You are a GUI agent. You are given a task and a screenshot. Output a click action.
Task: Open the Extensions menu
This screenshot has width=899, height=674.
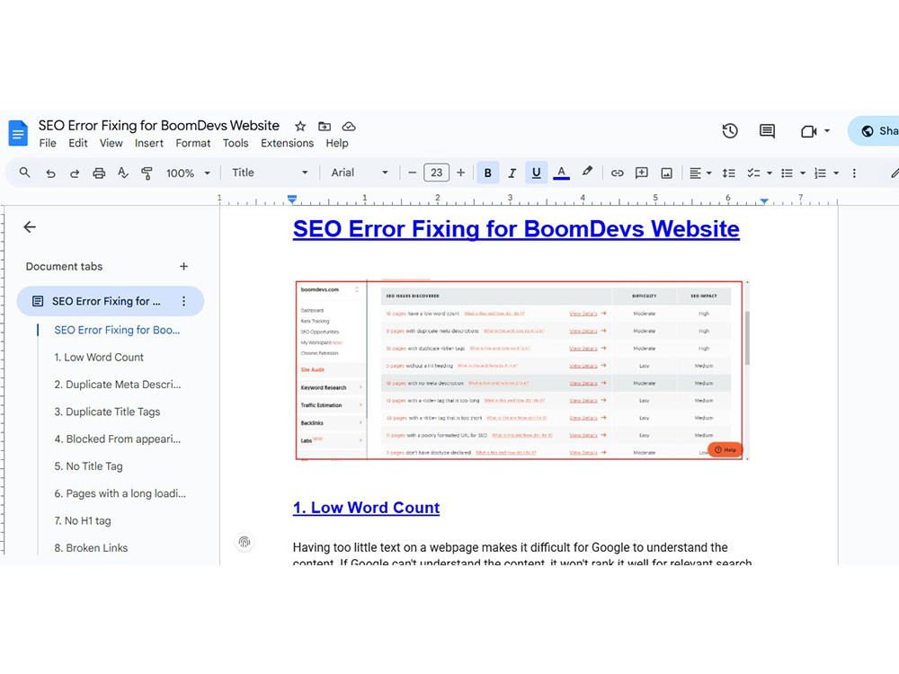(x=288, y=143)
